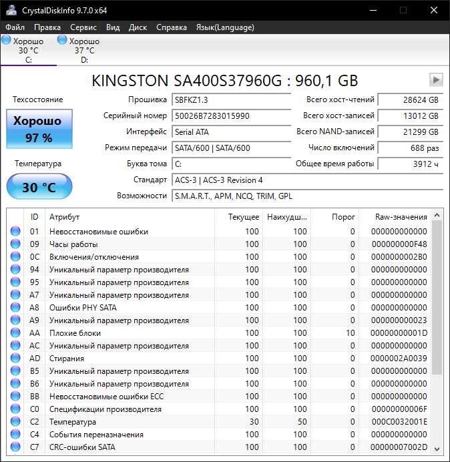This screenshot has width=450, height=462.
Task: Open the Диск menu
Action: click(x=138, y=27)
